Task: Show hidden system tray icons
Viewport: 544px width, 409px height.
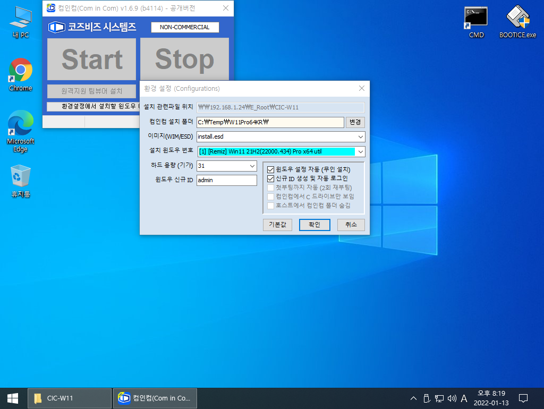Action: point(413,398)
